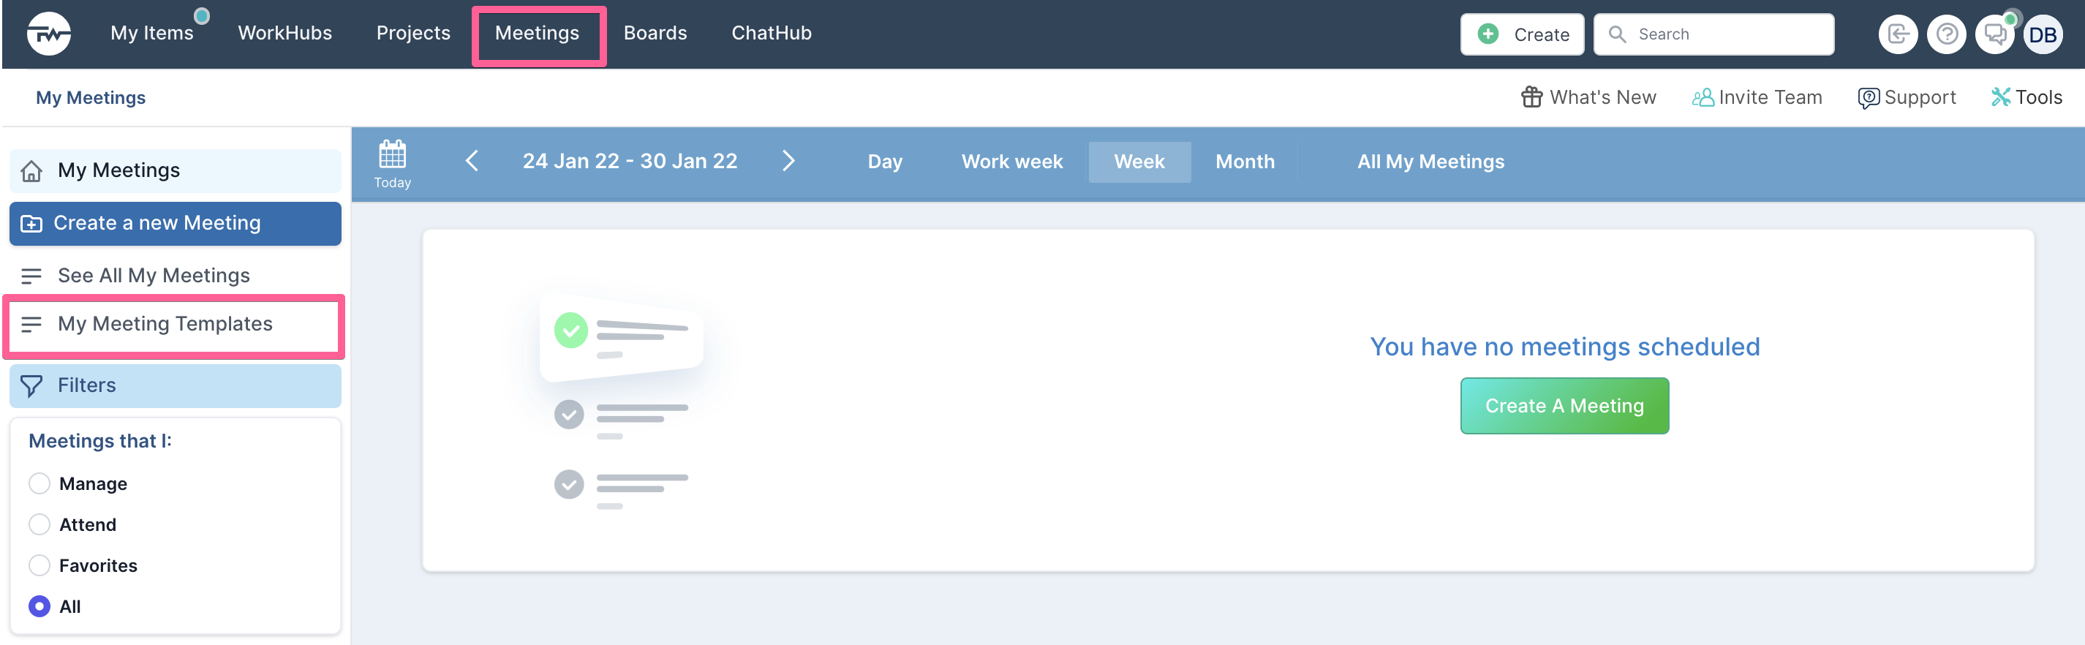Image resolution: width=2085 pixels, height=645 pixels.
Task: Open WorkHubs in top navigation
Action: click(x=285, y=33)
